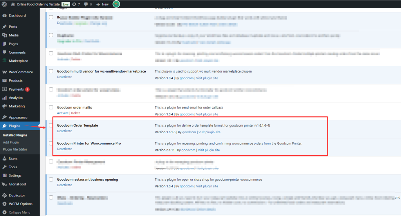The width and height of the screenshot is (401, 216).
Task: Click the plus New icon
Action: click(98, 4)
